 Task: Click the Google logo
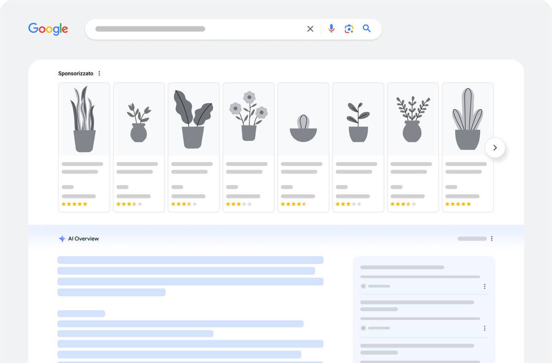tap(48, 29)
